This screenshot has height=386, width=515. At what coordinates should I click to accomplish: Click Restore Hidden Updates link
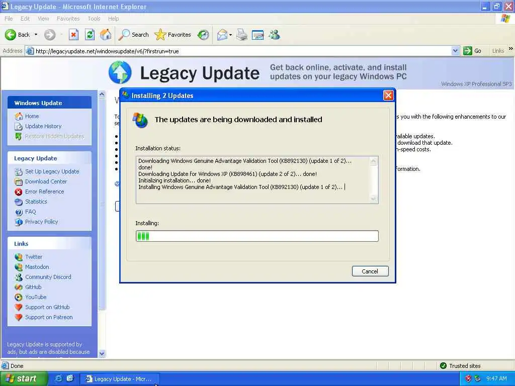[54, 136]
